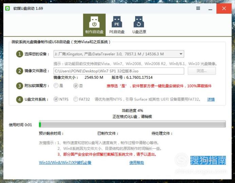
Task: Open the 使用帮助 help link
Action: (x=137, y=163)
